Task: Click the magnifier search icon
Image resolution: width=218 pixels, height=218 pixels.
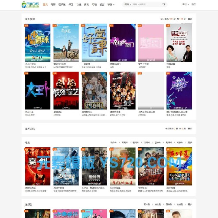Action: 163,4
